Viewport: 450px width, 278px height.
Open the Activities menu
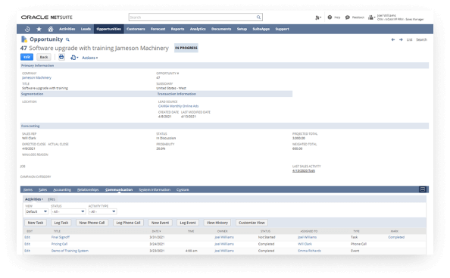(67, 29)
